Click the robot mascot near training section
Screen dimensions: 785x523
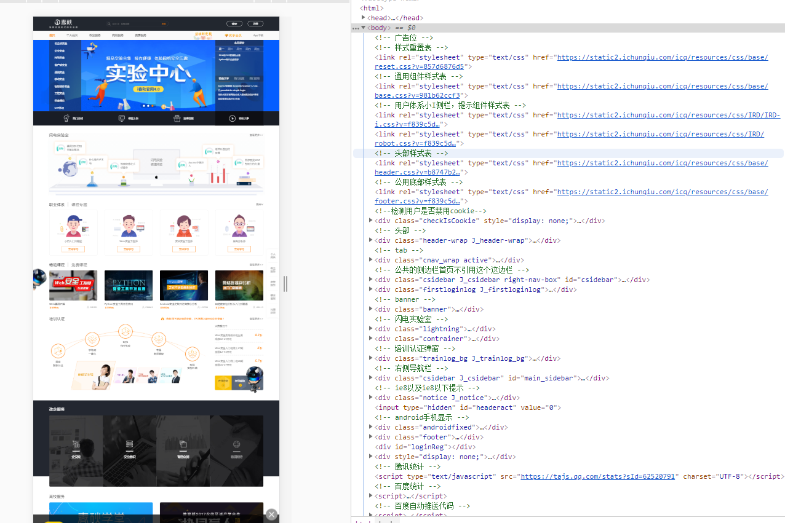254,379
